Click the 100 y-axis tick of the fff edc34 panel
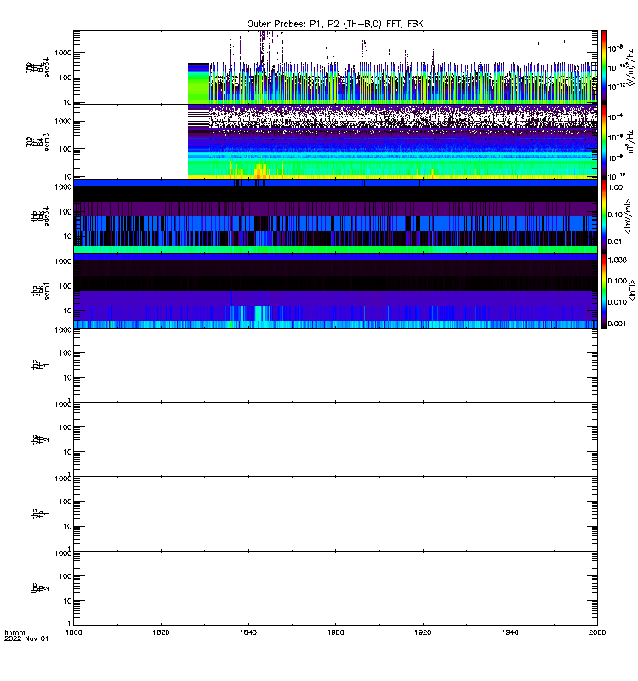The height and width of the screenshot is (681, 638). point(66,77)
